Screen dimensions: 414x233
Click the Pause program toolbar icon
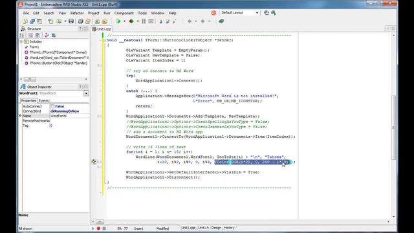pos(144,21)
